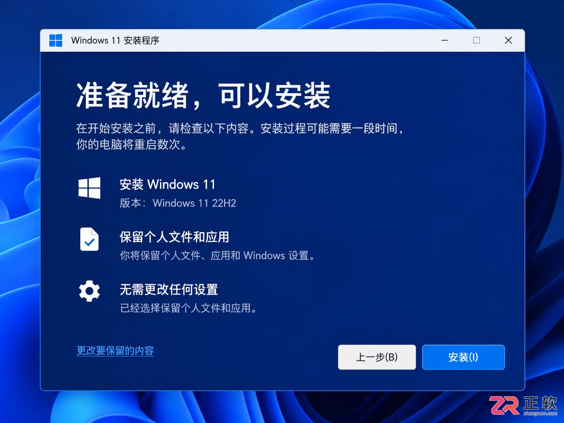Open the 更改要保留的内容 link
This screenshot has width=564, height=423.
pos(115,351)
